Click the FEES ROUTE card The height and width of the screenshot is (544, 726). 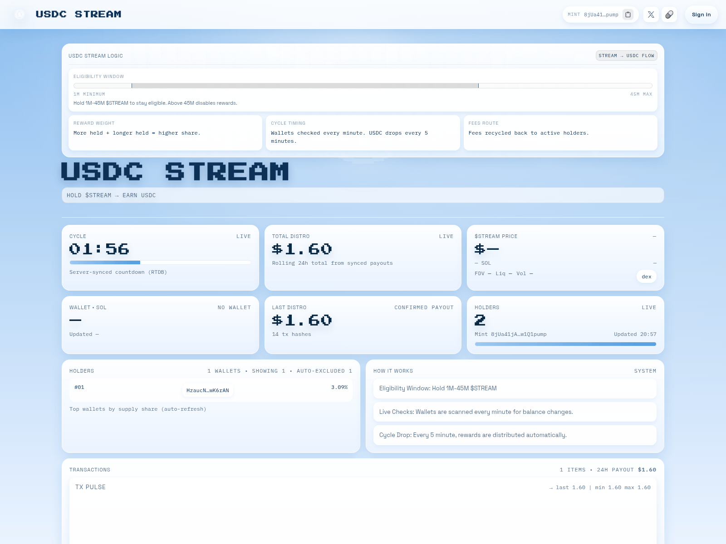point(560,133)
